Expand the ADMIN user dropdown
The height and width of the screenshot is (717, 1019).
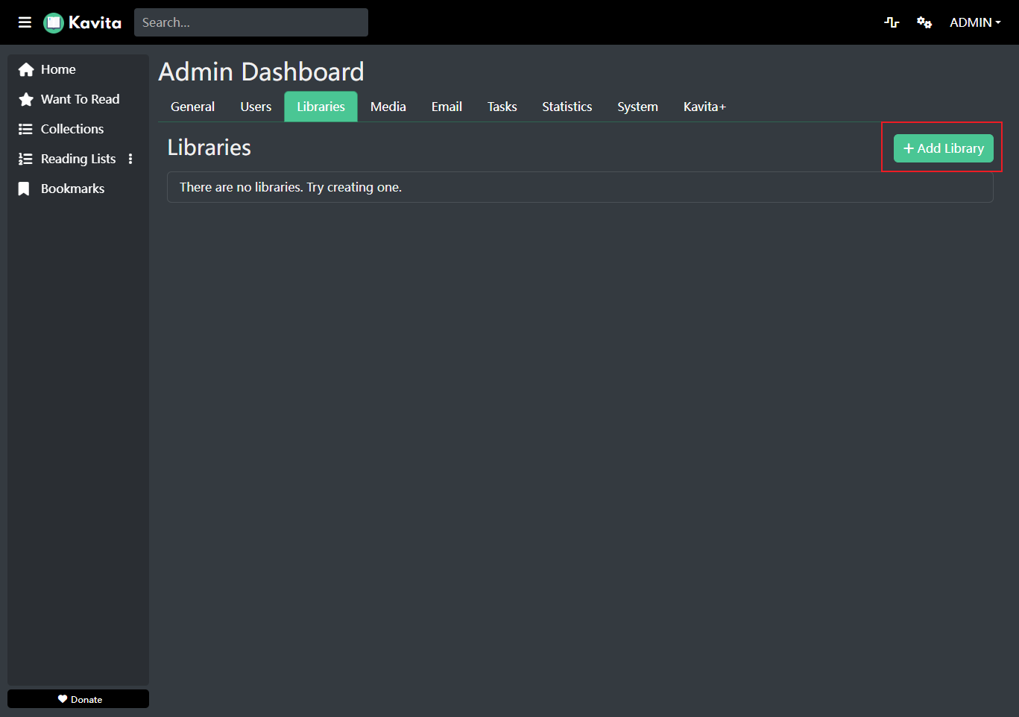coord(975,22)
